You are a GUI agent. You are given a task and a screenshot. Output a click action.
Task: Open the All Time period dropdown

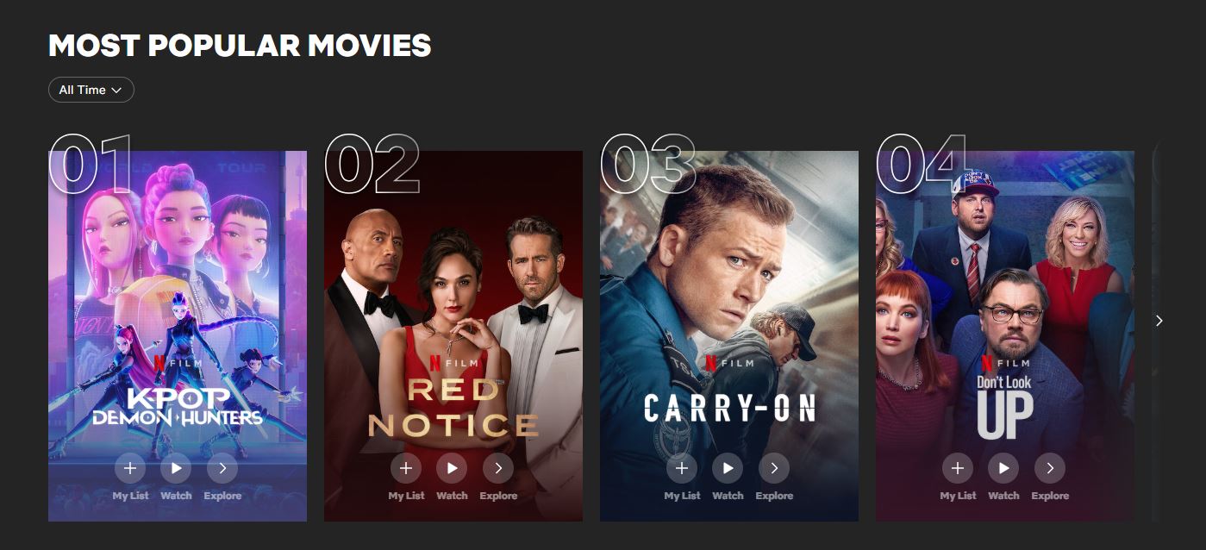point(91,90)
